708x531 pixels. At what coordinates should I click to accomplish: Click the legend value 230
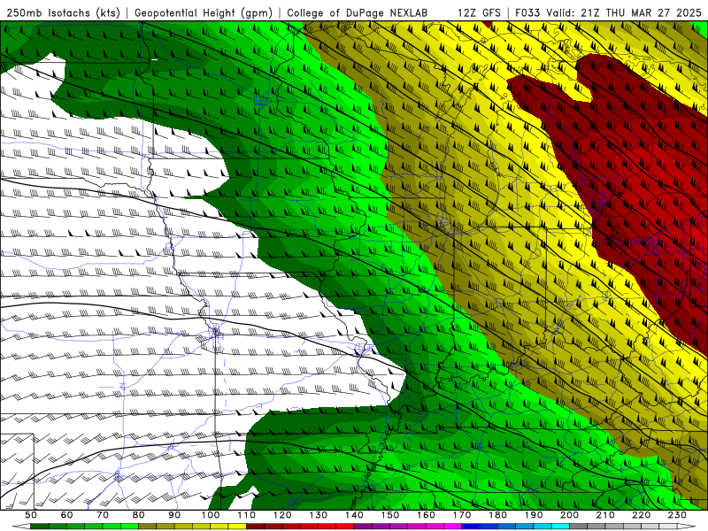coord(678,515)
